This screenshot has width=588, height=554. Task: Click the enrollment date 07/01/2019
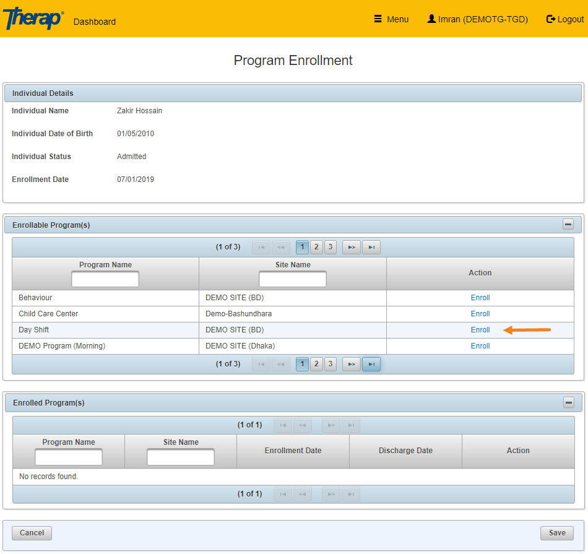136,180
